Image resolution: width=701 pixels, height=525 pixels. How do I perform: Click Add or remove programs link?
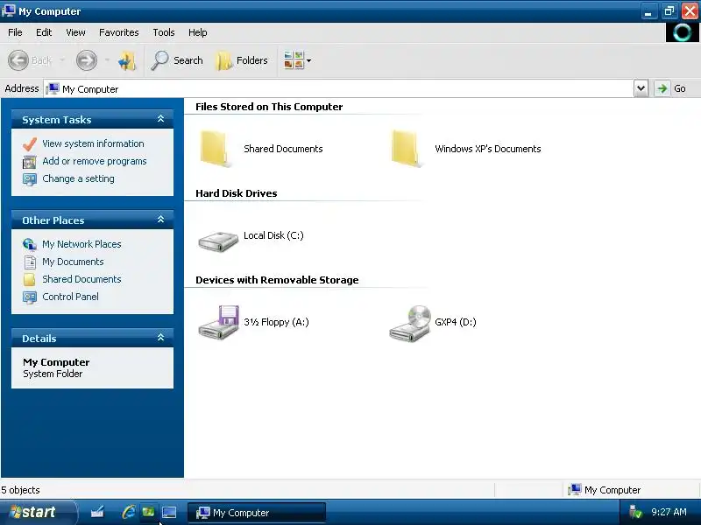point(95,161)
